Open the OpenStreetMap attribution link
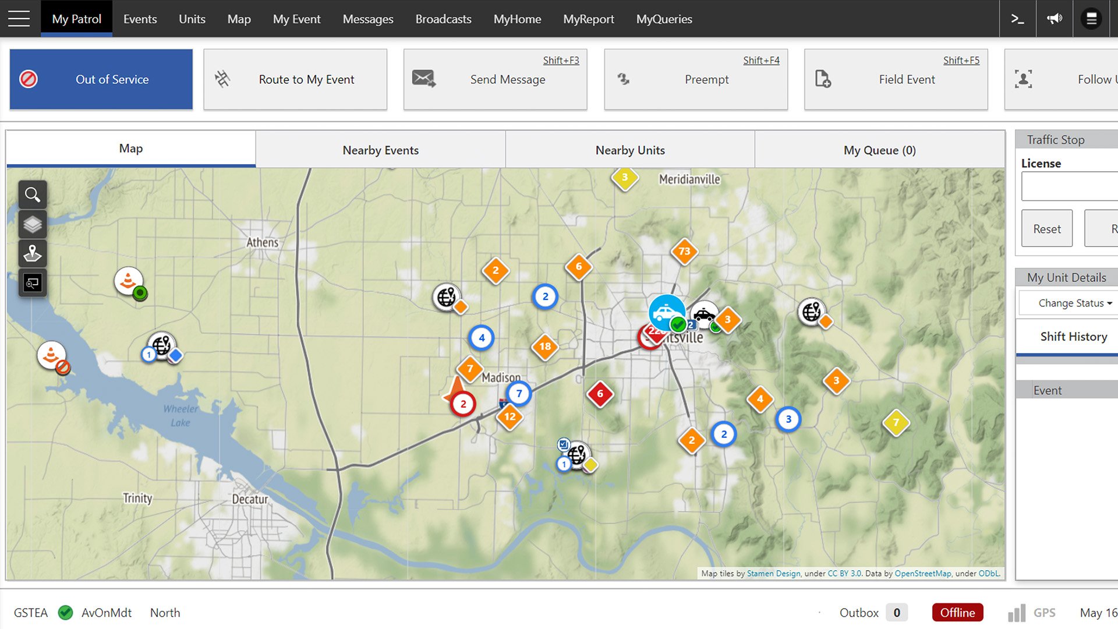Image resolution: width=1118 pixels, height=629 pixels. tap(922, 574)
